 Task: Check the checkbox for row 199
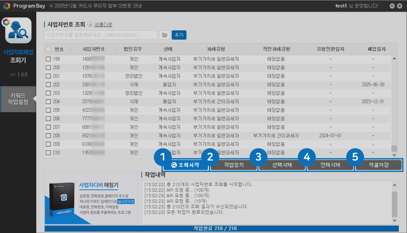(48, 59)
